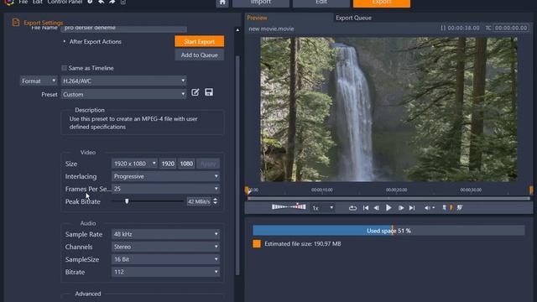Click the clear markers icon in the player
537x302 pixels.
460,208
